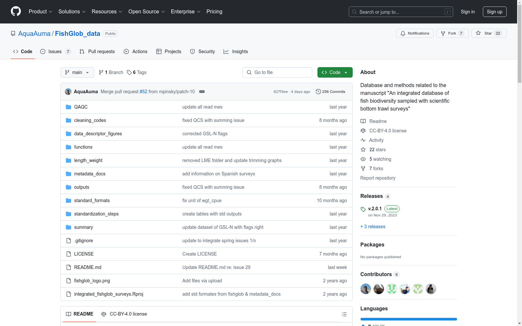
Task: Click the .gitignore file icon
Action: pos(69,241)
